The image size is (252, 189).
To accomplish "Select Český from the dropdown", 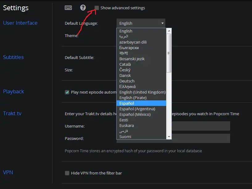I will pos(141,70).
